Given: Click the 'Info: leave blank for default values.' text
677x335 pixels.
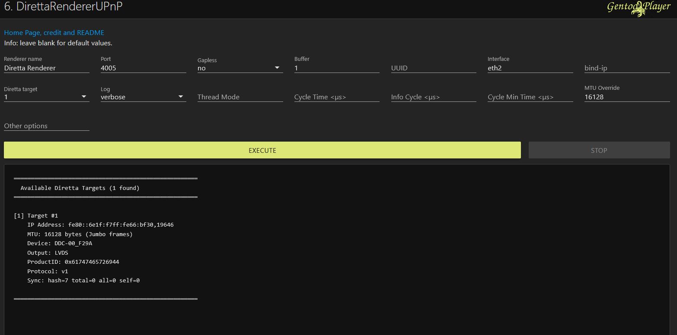Looking at the screenshot, I should (x=58, y=43).
